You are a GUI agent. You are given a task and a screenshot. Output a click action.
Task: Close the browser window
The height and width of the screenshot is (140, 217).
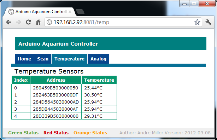click(x=207, y=4)
